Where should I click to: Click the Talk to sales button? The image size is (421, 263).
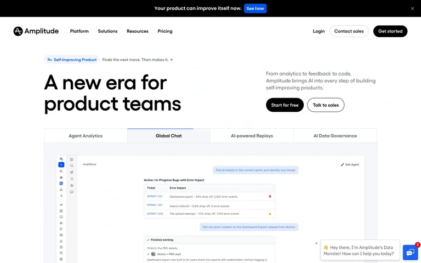[x=326, y=105]
